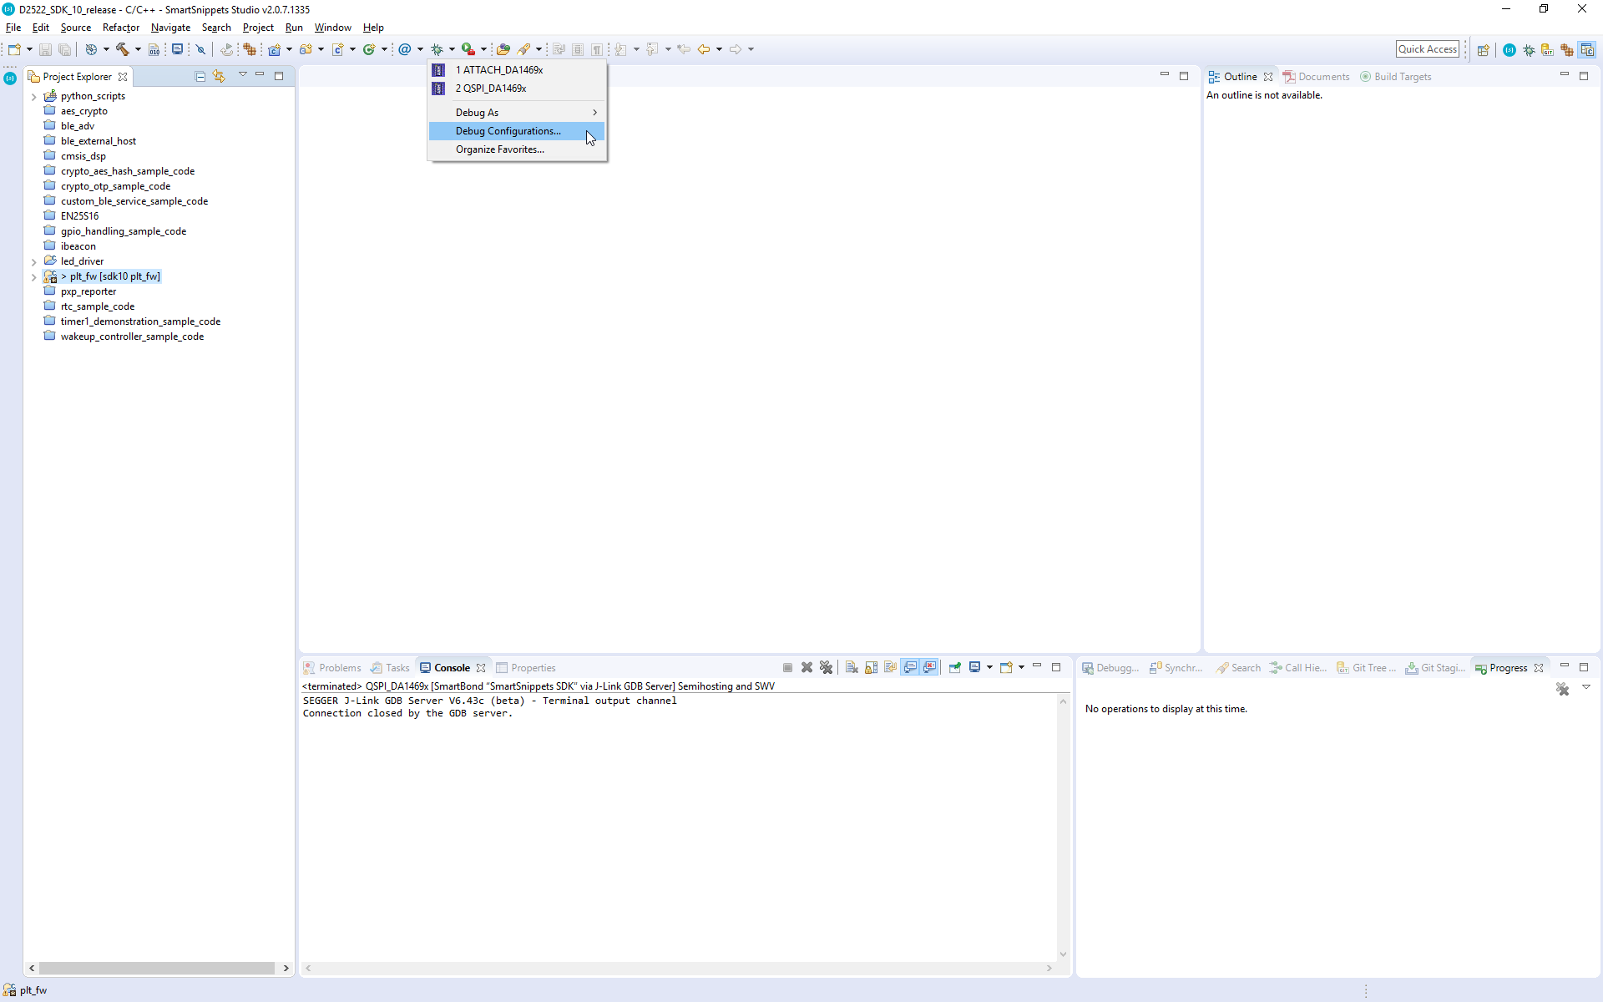Click the Build hammer icon in toolbar
The height and width of the screenshot is (1002, 1603).
pyautogui.click(x=122, y=49)
